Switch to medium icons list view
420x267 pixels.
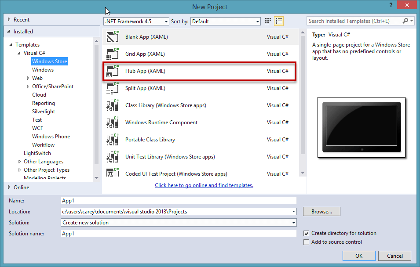pyautogui.click(x=279, y=21)
